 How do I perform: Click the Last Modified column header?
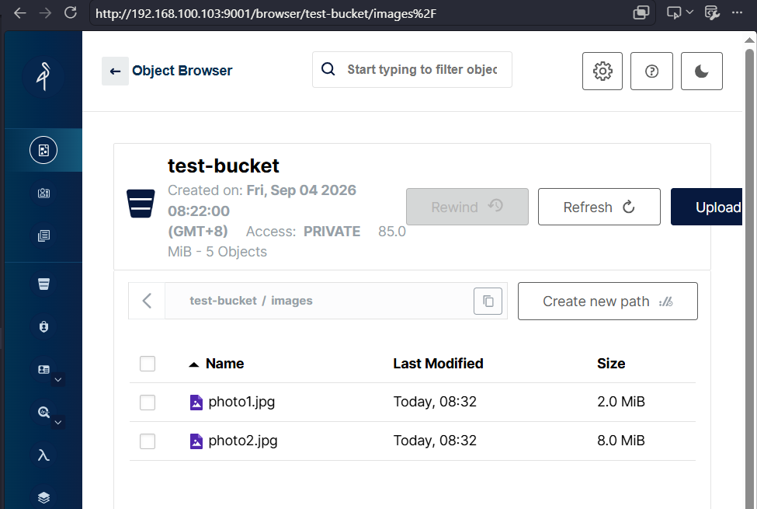(x=438, y=364)
